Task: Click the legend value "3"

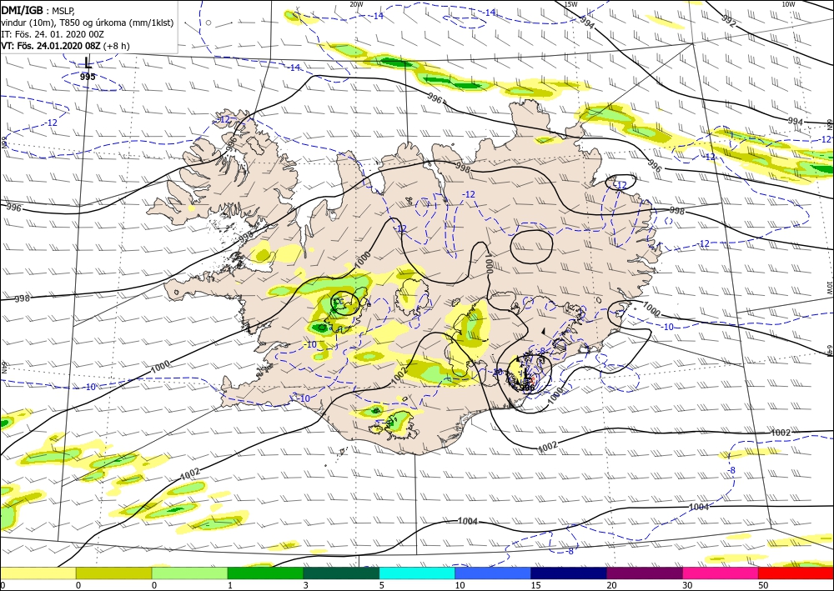Action: tap(306, 586)
